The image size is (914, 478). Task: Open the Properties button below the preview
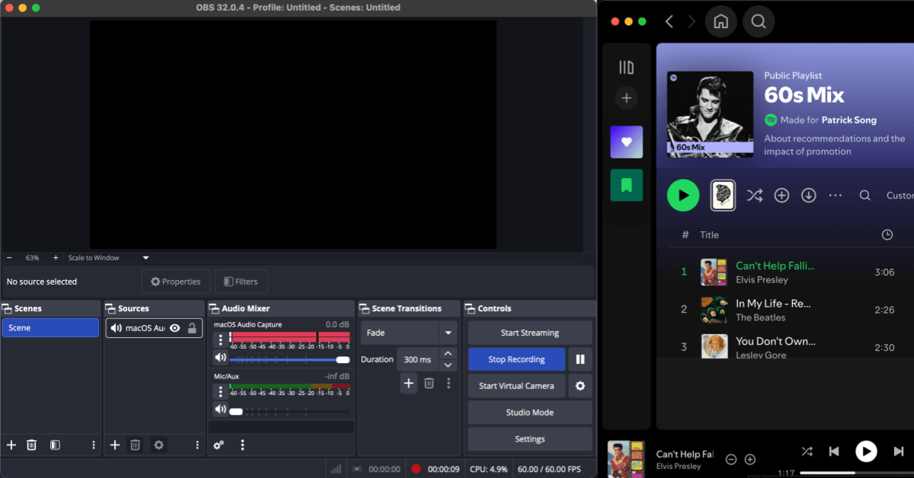click(176, 282)
